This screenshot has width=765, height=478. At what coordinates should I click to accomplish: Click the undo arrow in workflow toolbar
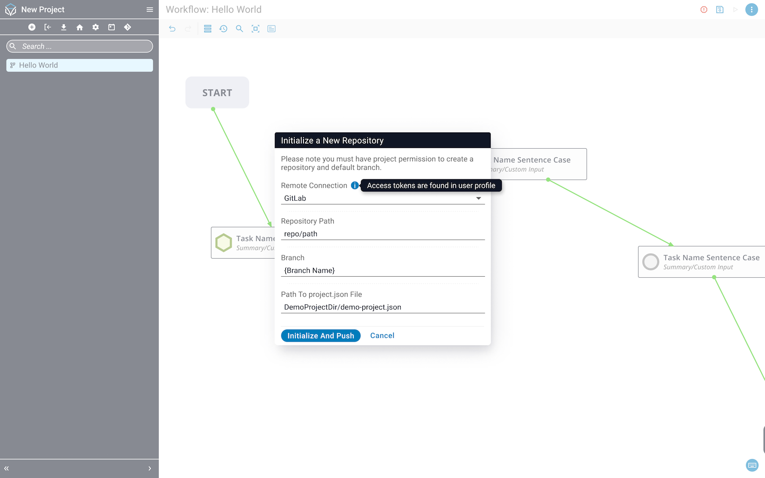tap(172, 29)
